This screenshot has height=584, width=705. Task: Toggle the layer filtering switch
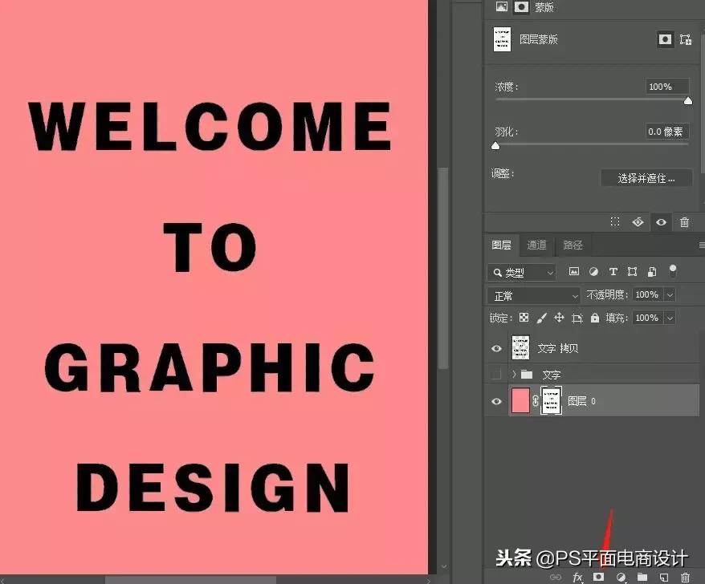point(673,270)
